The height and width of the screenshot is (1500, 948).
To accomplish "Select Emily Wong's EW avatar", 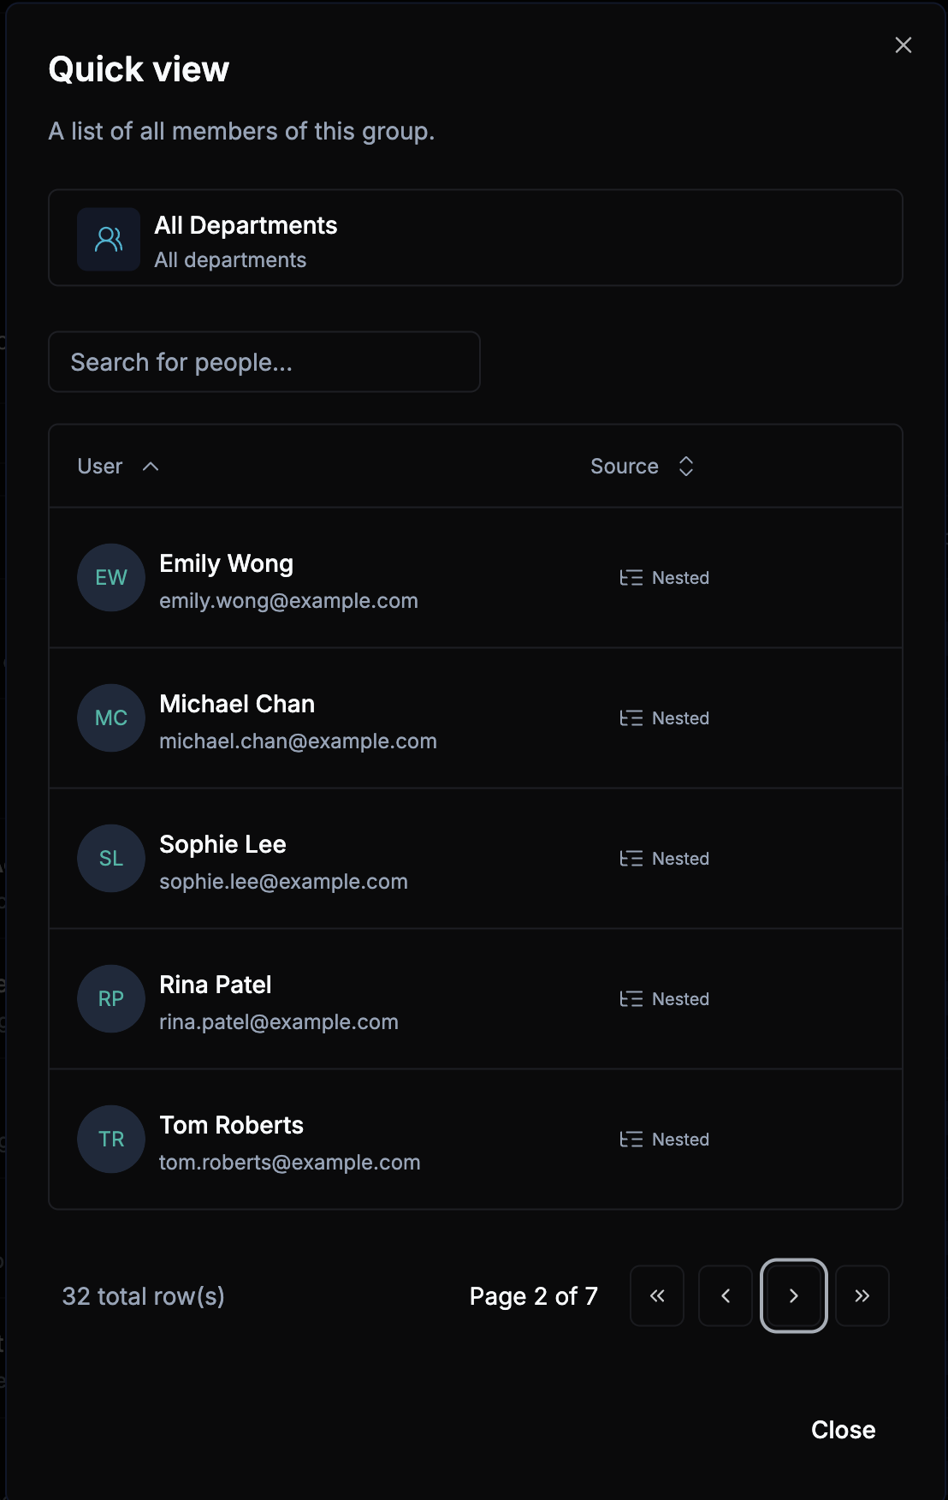I will coord(110,577).
